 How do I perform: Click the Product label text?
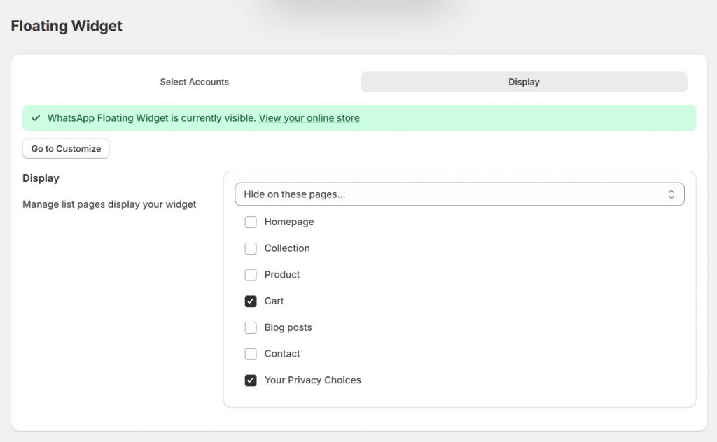[282, 275]
